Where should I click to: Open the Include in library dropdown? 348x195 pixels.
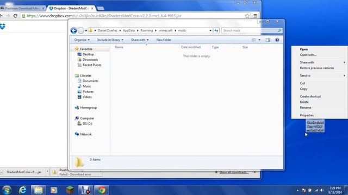coord(110,40)
